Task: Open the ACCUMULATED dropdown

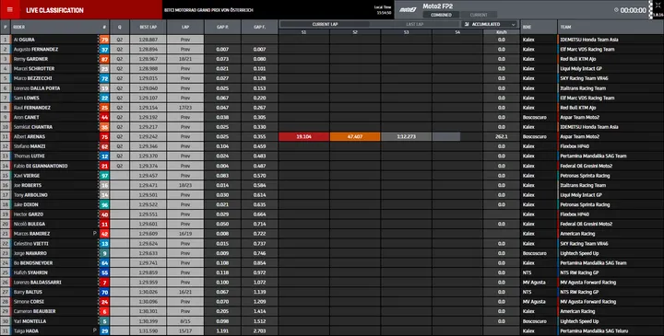Action: coord(490,24)
